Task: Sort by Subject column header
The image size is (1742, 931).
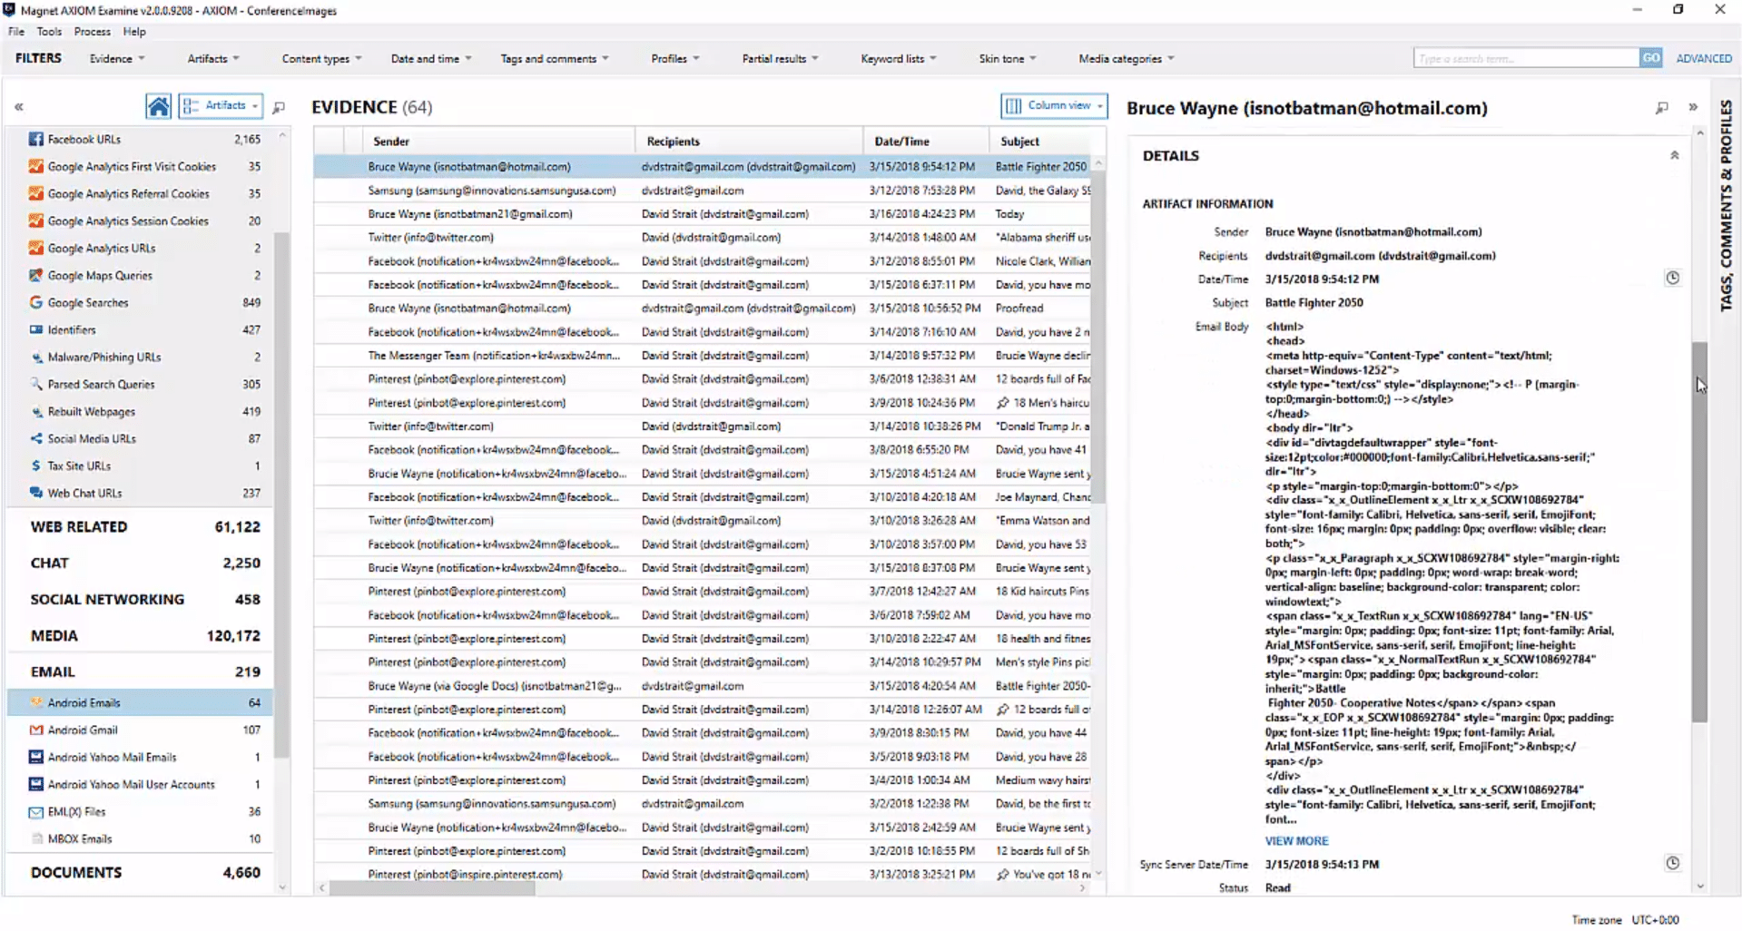Action: click(x=1048, y=142)
